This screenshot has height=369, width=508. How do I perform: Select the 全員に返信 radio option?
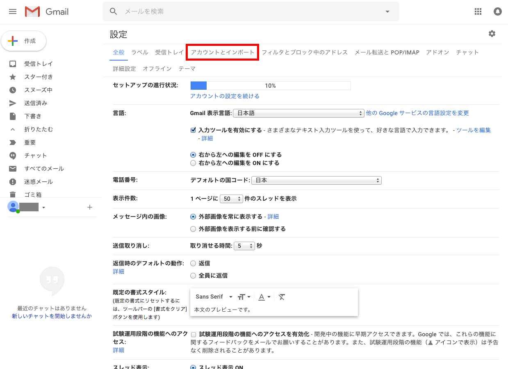193,276
